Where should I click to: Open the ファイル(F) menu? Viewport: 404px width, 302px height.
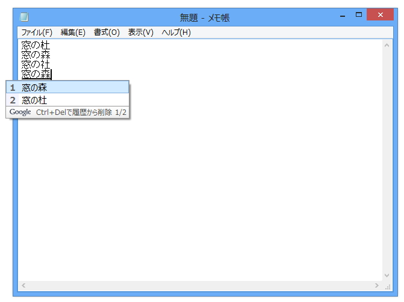(37, 32)
